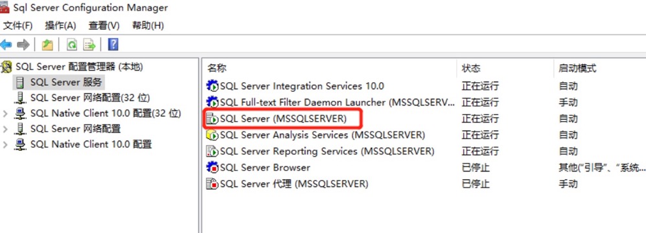Screen dimensions: 646x233
Task: Click the SQL Server (MSSQLSERVER) service icon
Action: (212, 118)
